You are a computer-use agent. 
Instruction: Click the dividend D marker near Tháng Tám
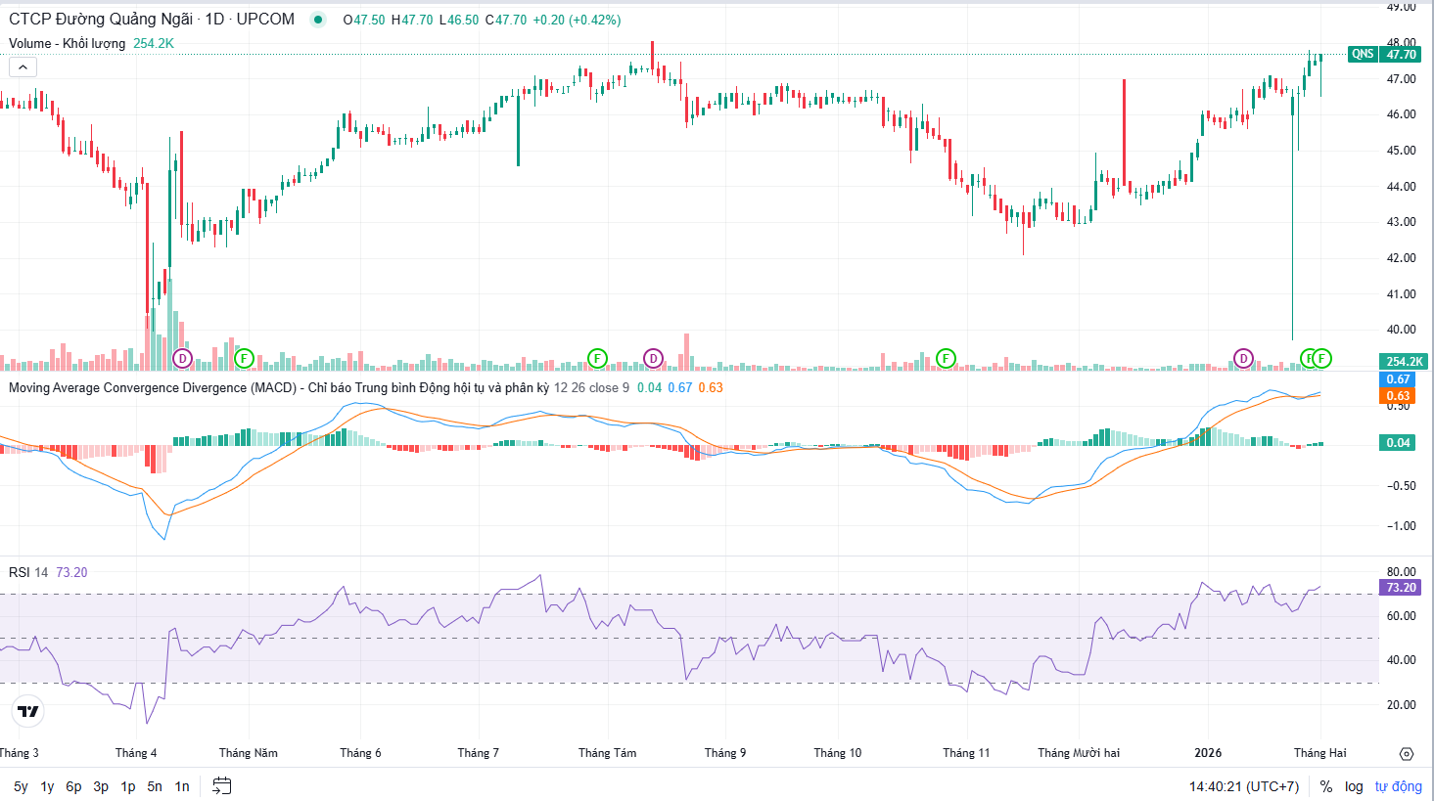click(653, 359)
